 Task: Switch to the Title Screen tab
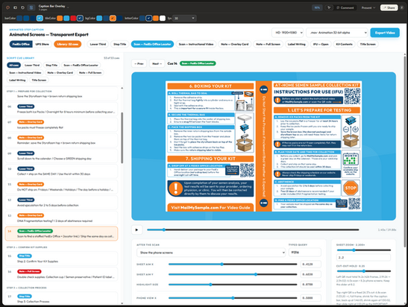(368, 44)
